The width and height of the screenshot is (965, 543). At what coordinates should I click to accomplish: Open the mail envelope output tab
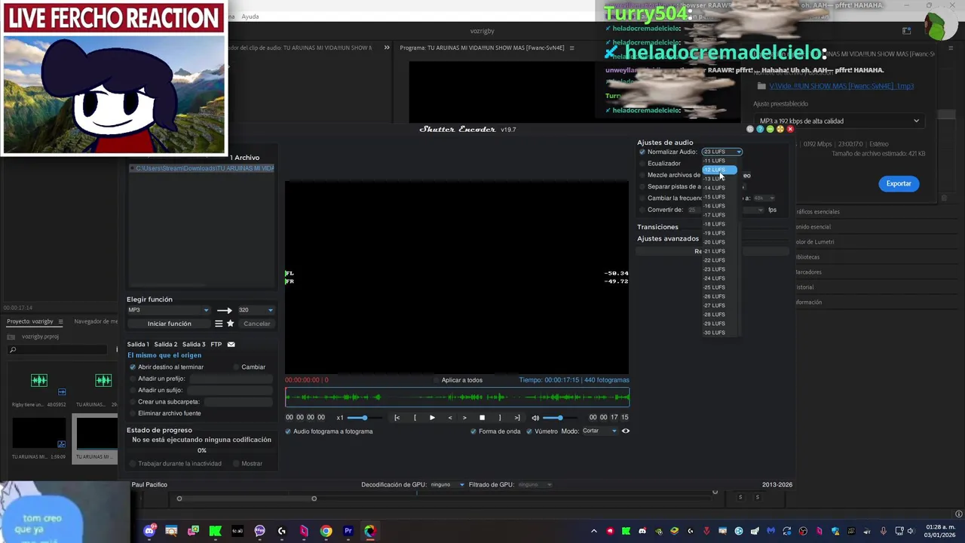[x=231, y=345]
